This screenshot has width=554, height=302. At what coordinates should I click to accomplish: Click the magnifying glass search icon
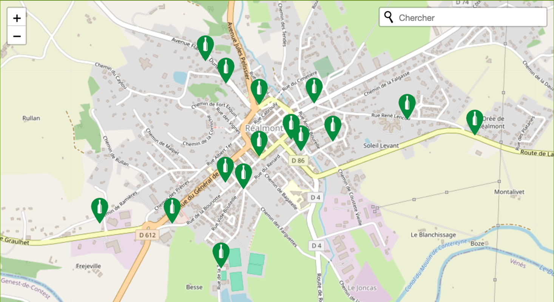[389, 17]
